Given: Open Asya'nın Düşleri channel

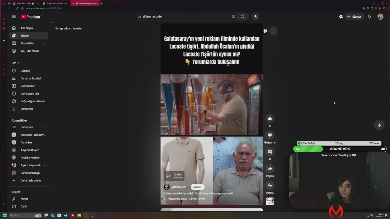Looking at the screenshot, I should [x=29, y=150].
